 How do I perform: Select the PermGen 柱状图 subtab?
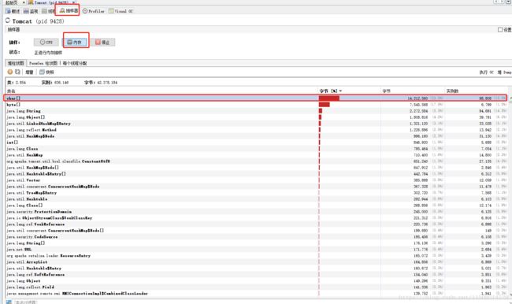(43, 63)
